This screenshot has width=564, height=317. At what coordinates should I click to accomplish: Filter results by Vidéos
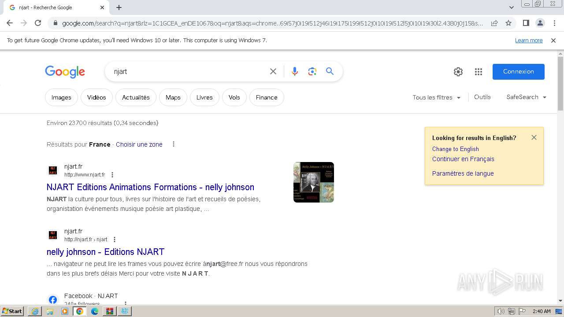(x=96, y=97)
